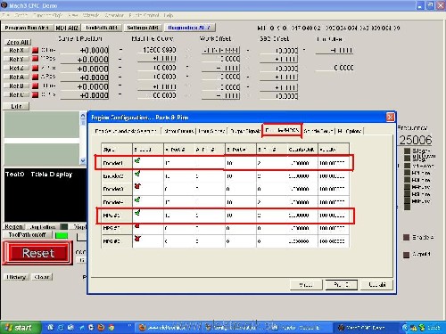
Task: Click the Frequency value 25006
Action: 416,140
